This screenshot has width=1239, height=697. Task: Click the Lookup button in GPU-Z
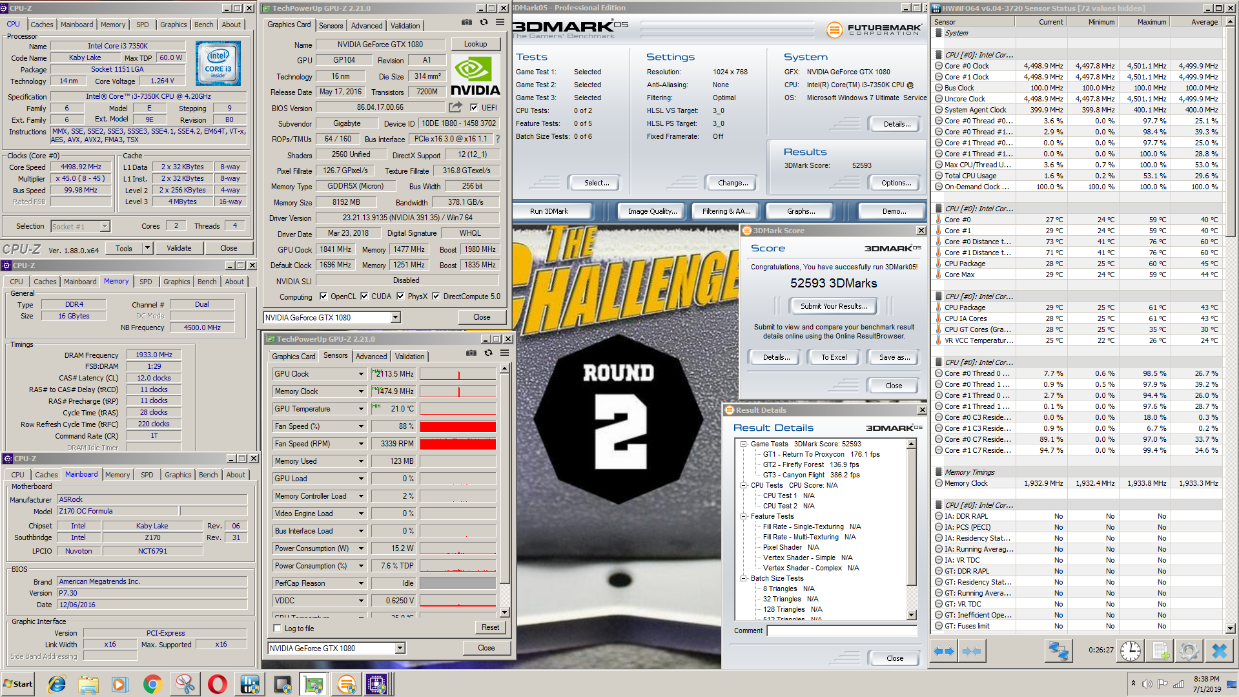475,44
